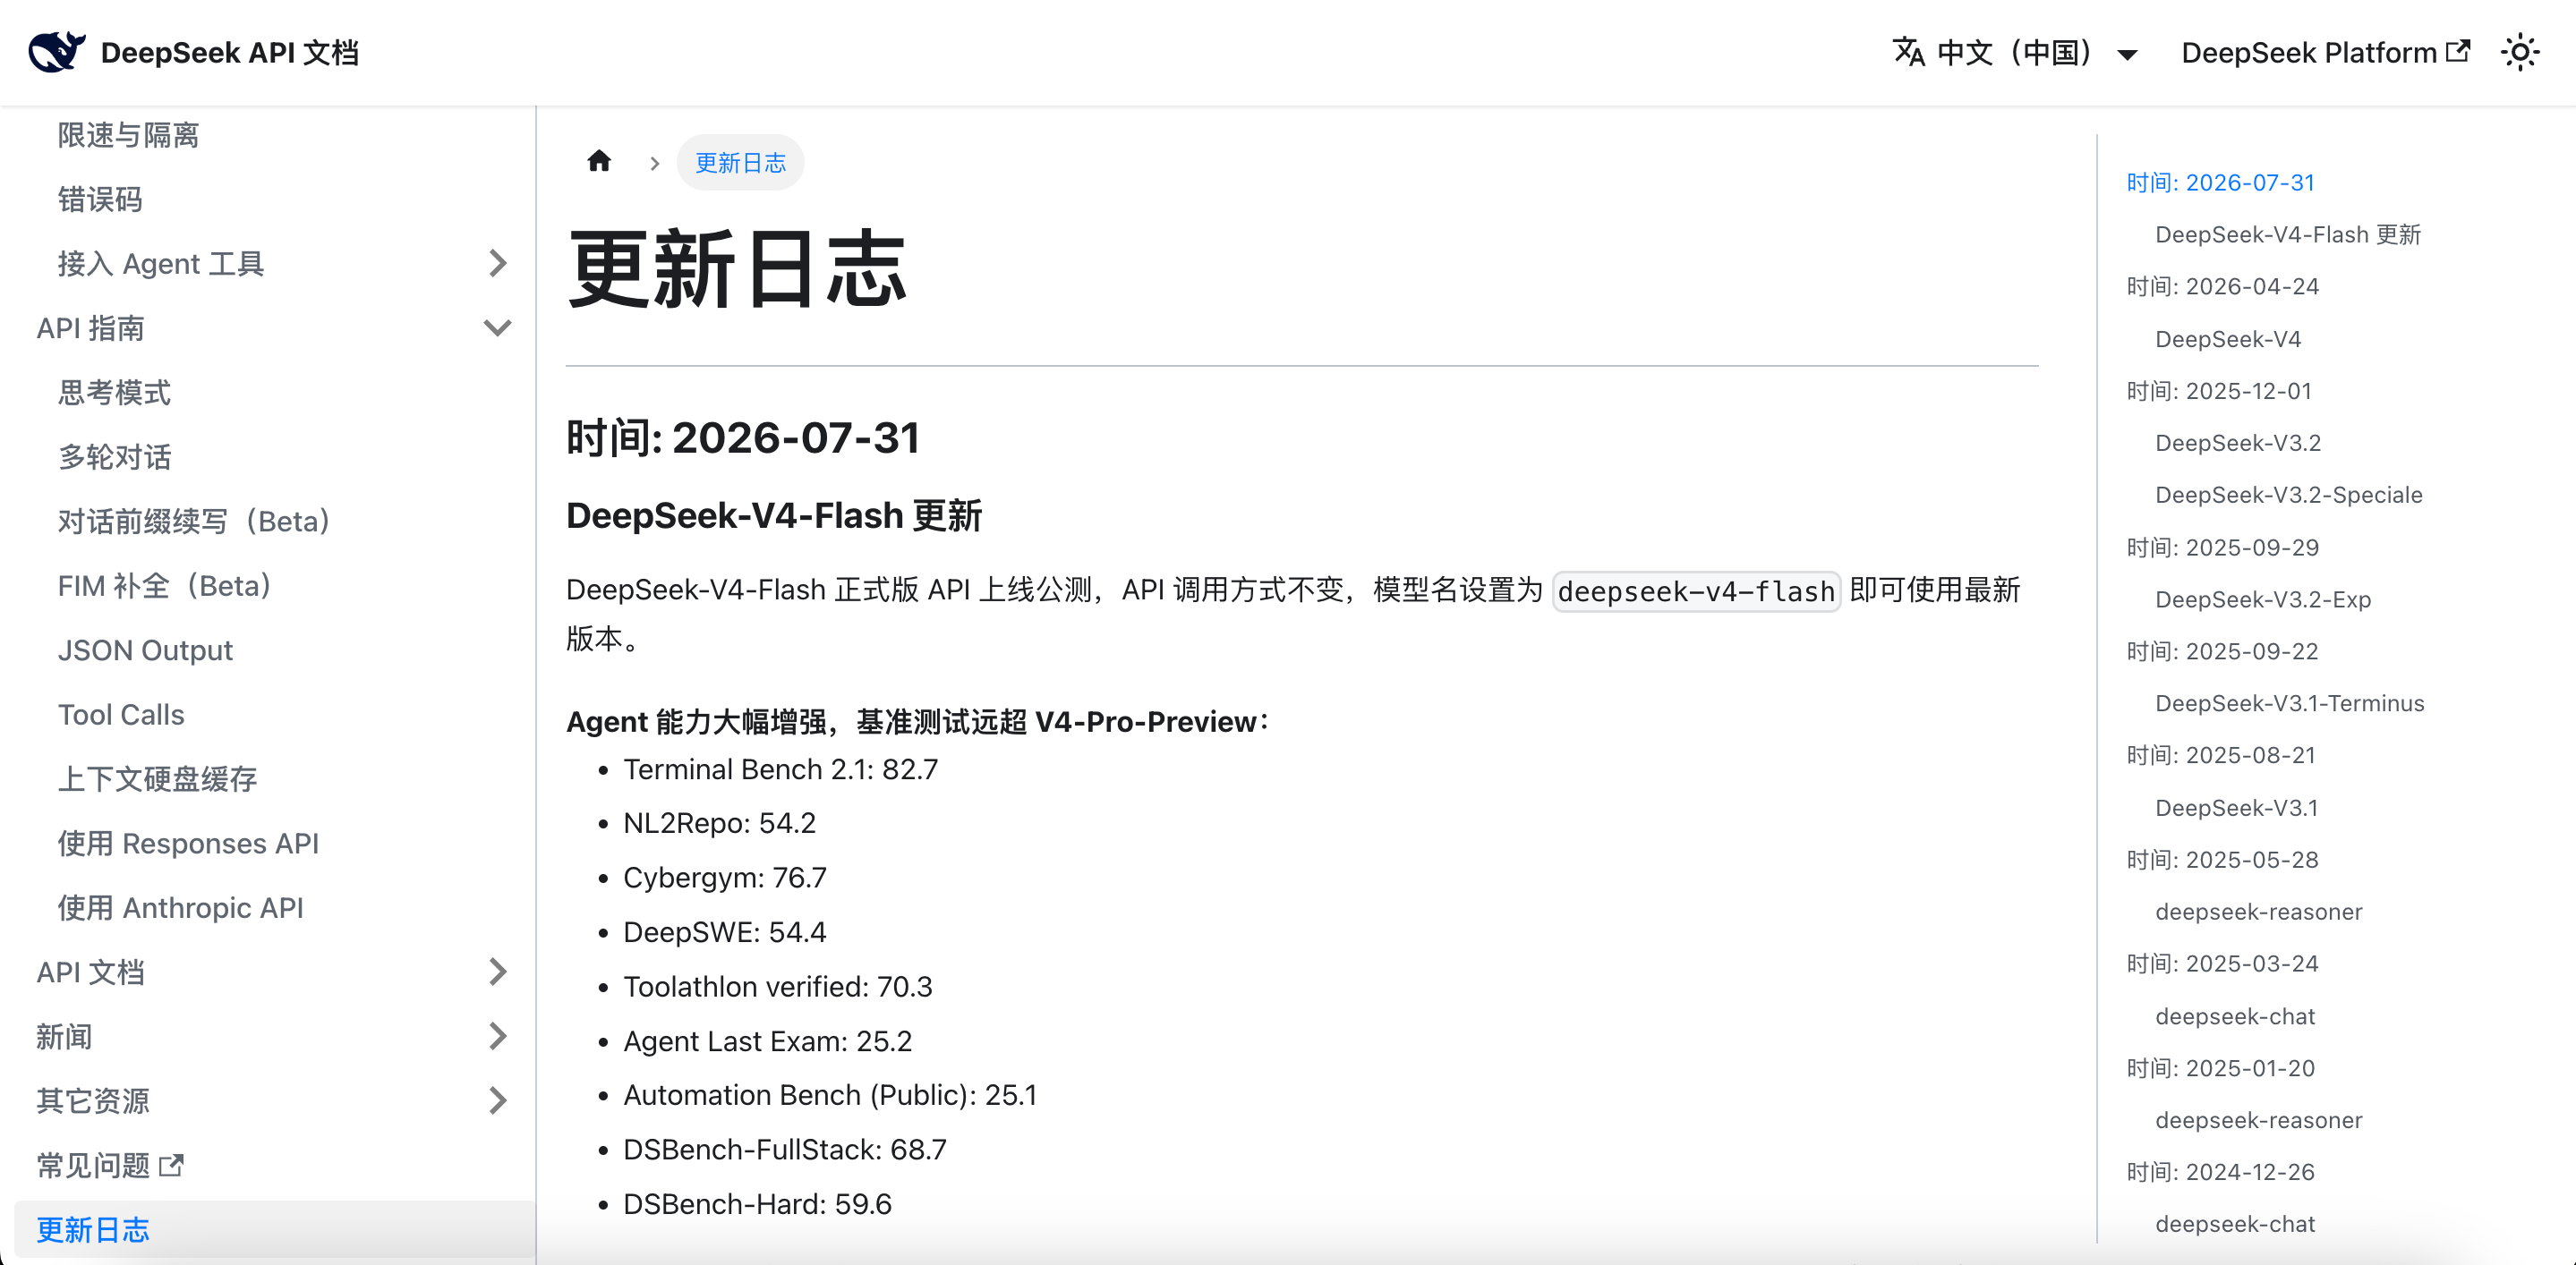Open 错误码 sidebar page
The image size is (2576, 1265).
click(100, 200)
